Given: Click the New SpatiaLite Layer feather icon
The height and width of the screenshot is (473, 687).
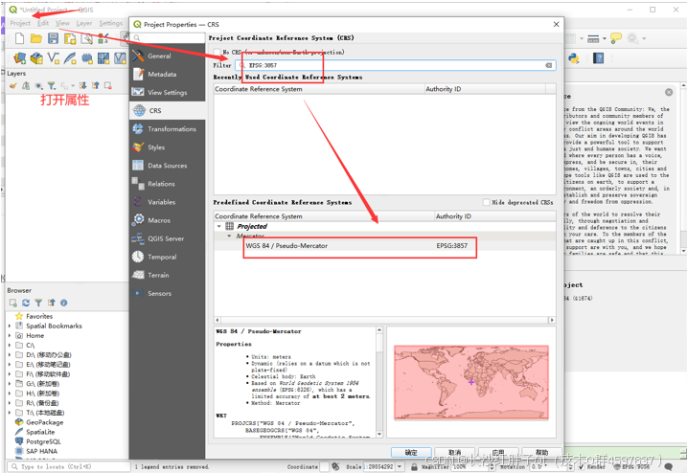Looking at the screenshot, I should [x=70, y=57].
